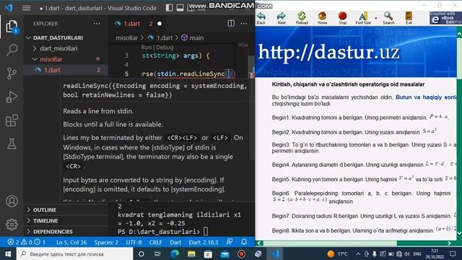Click Home in the eBook toolbar
Image resolution: width=462 pixels, height=260 pixels.
point(322,18)
